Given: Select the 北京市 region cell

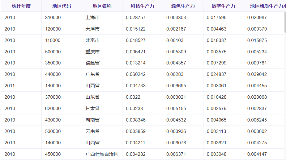Looking at the screenshot, I should click(92, 40).
